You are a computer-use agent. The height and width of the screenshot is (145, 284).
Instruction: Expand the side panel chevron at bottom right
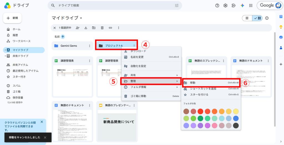(x=281, y=142)
